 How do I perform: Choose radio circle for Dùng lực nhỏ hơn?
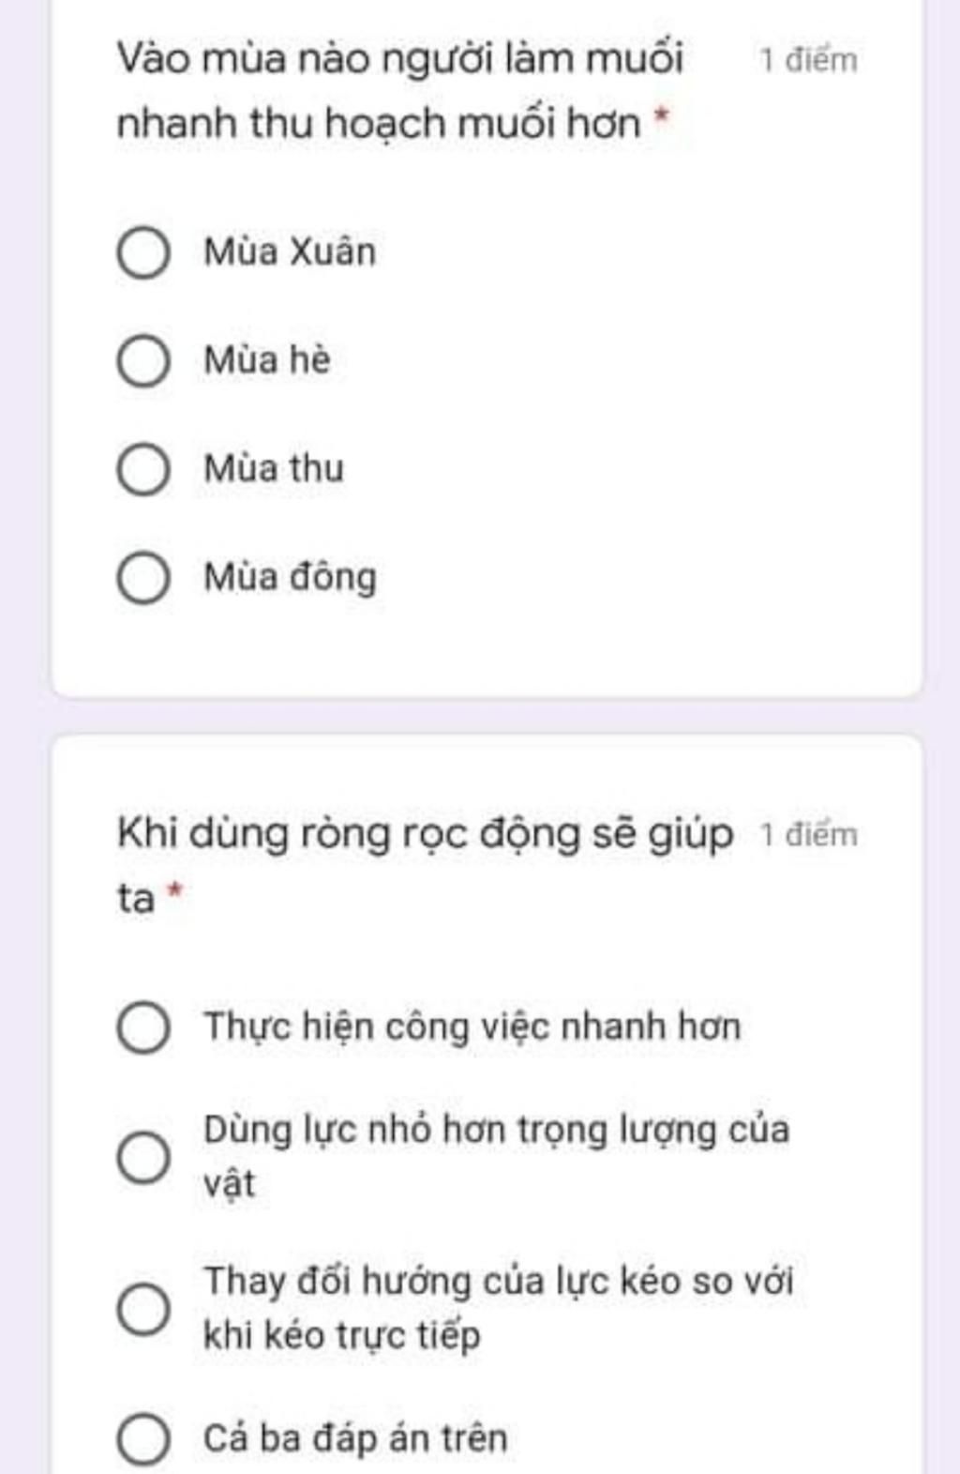(143, 1156)
